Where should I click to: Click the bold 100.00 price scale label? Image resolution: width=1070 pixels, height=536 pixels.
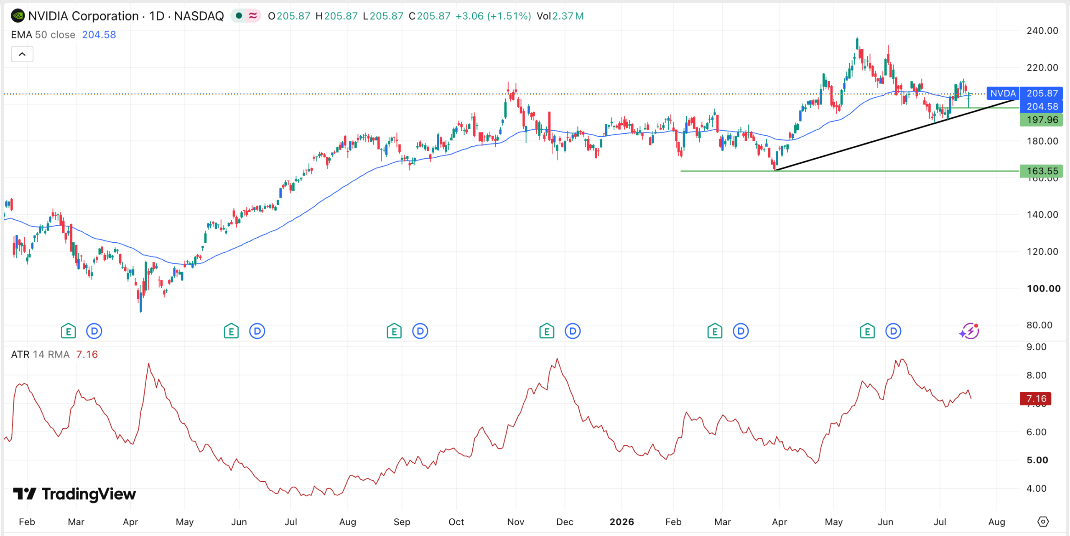coord(1044,288)
